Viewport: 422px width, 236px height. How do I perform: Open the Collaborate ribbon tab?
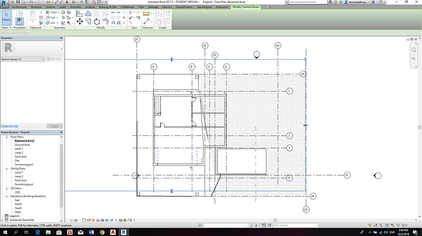pos(127,7)
